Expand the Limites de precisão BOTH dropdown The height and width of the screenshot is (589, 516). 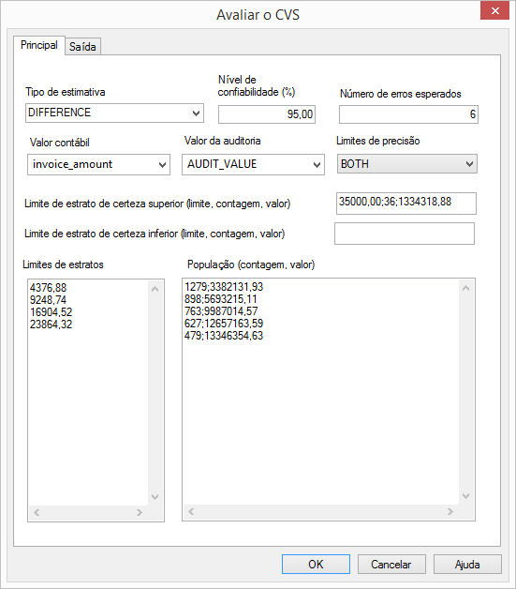click(406, 164)
